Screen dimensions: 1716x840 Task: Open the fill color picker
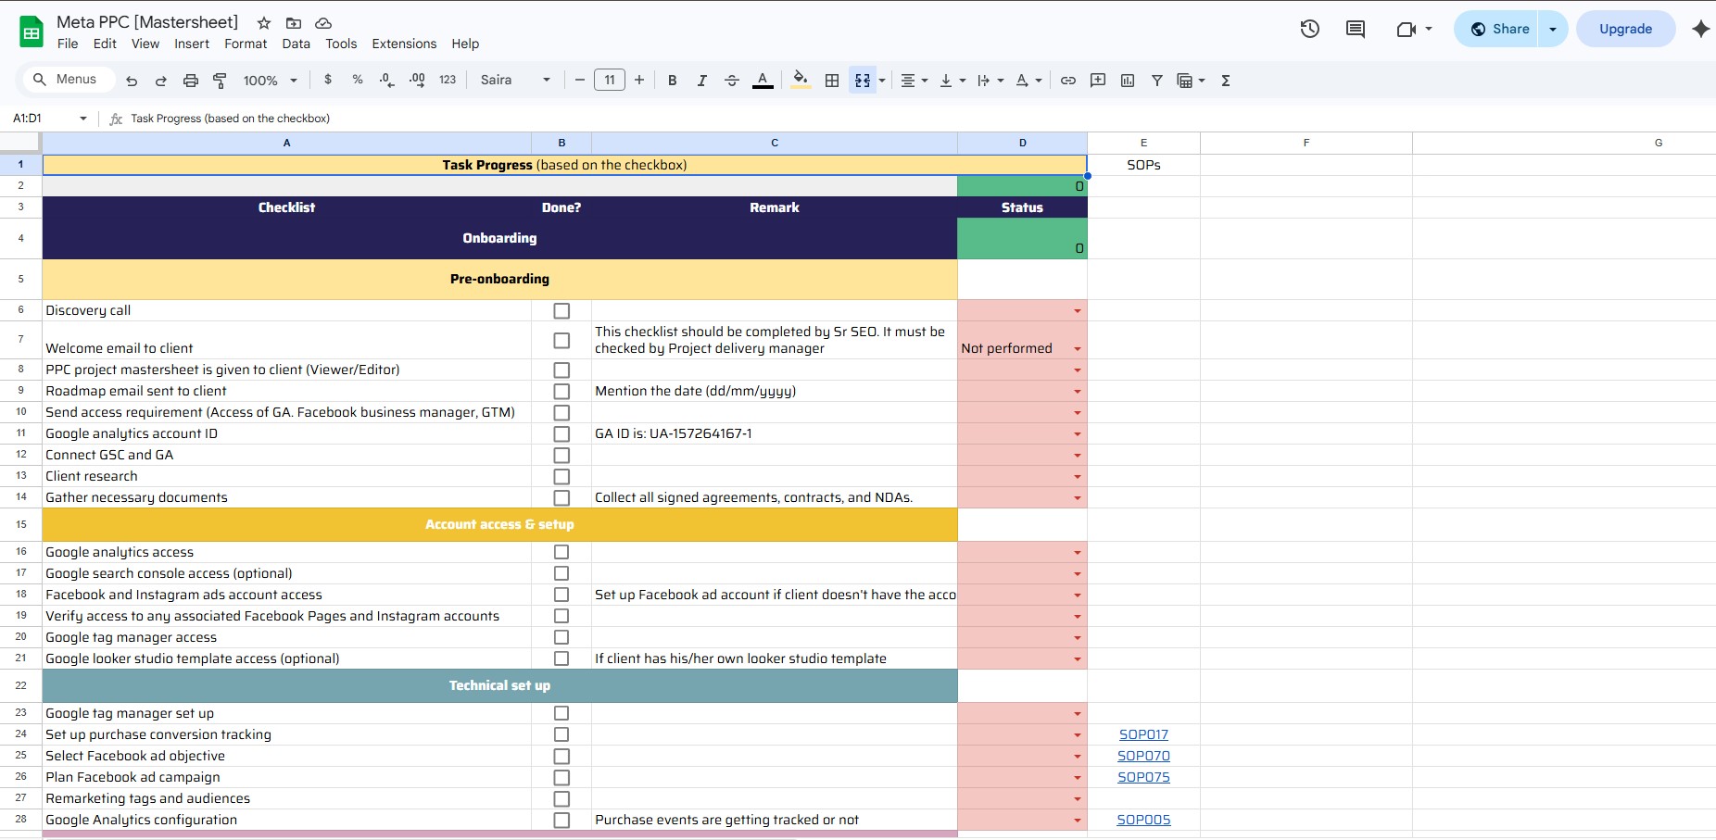[x=801, y=81]
